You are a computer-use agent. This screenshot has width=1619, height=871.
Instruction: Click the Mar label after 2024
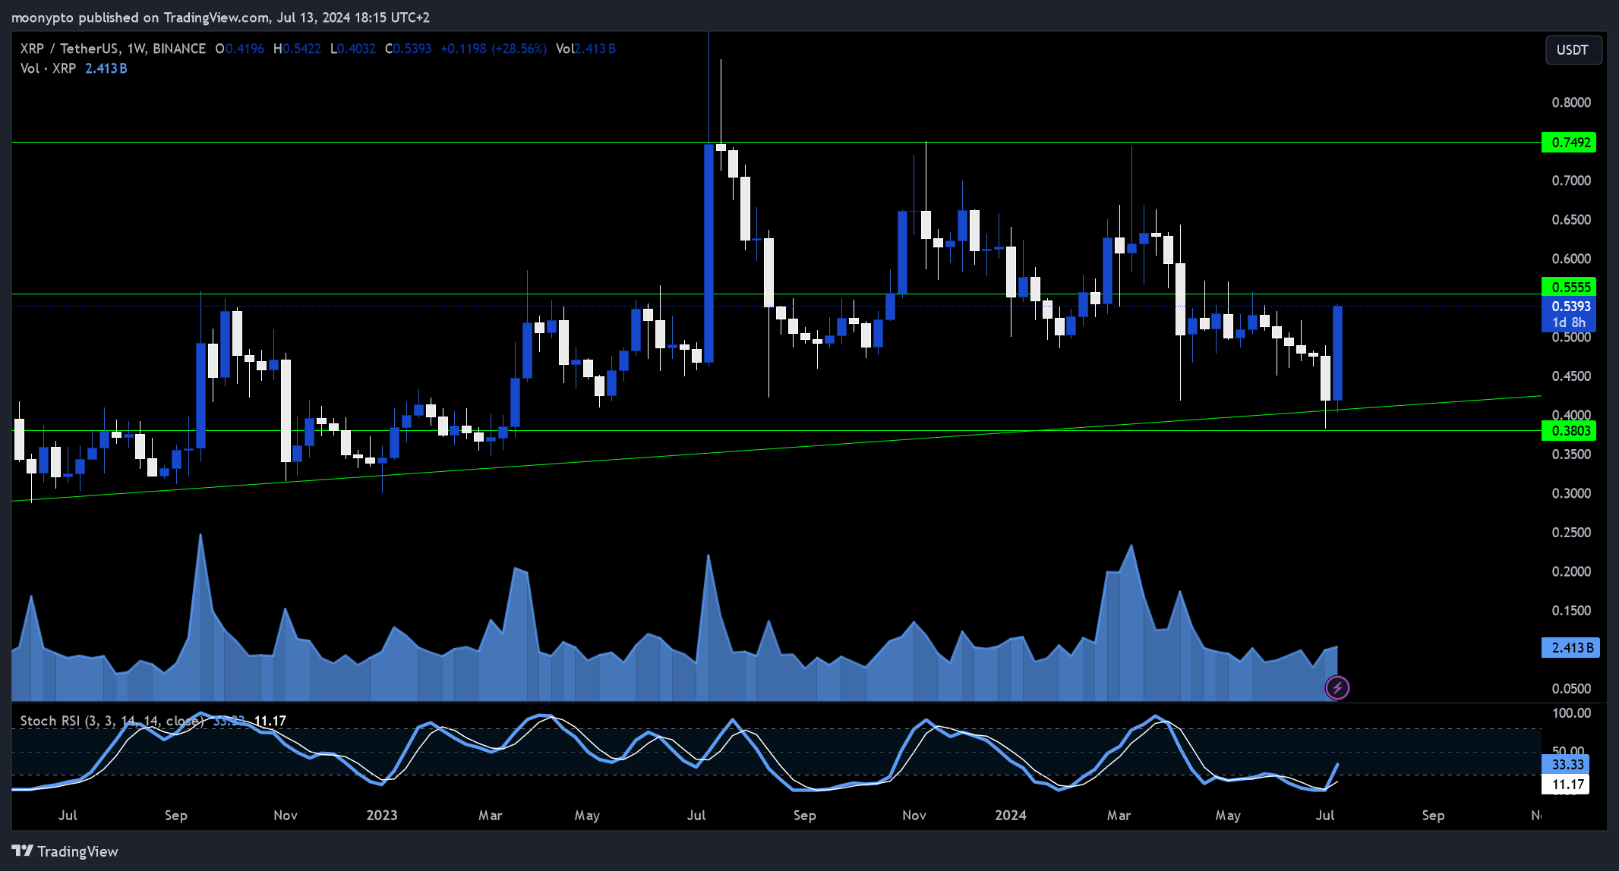pos(1119,815)
